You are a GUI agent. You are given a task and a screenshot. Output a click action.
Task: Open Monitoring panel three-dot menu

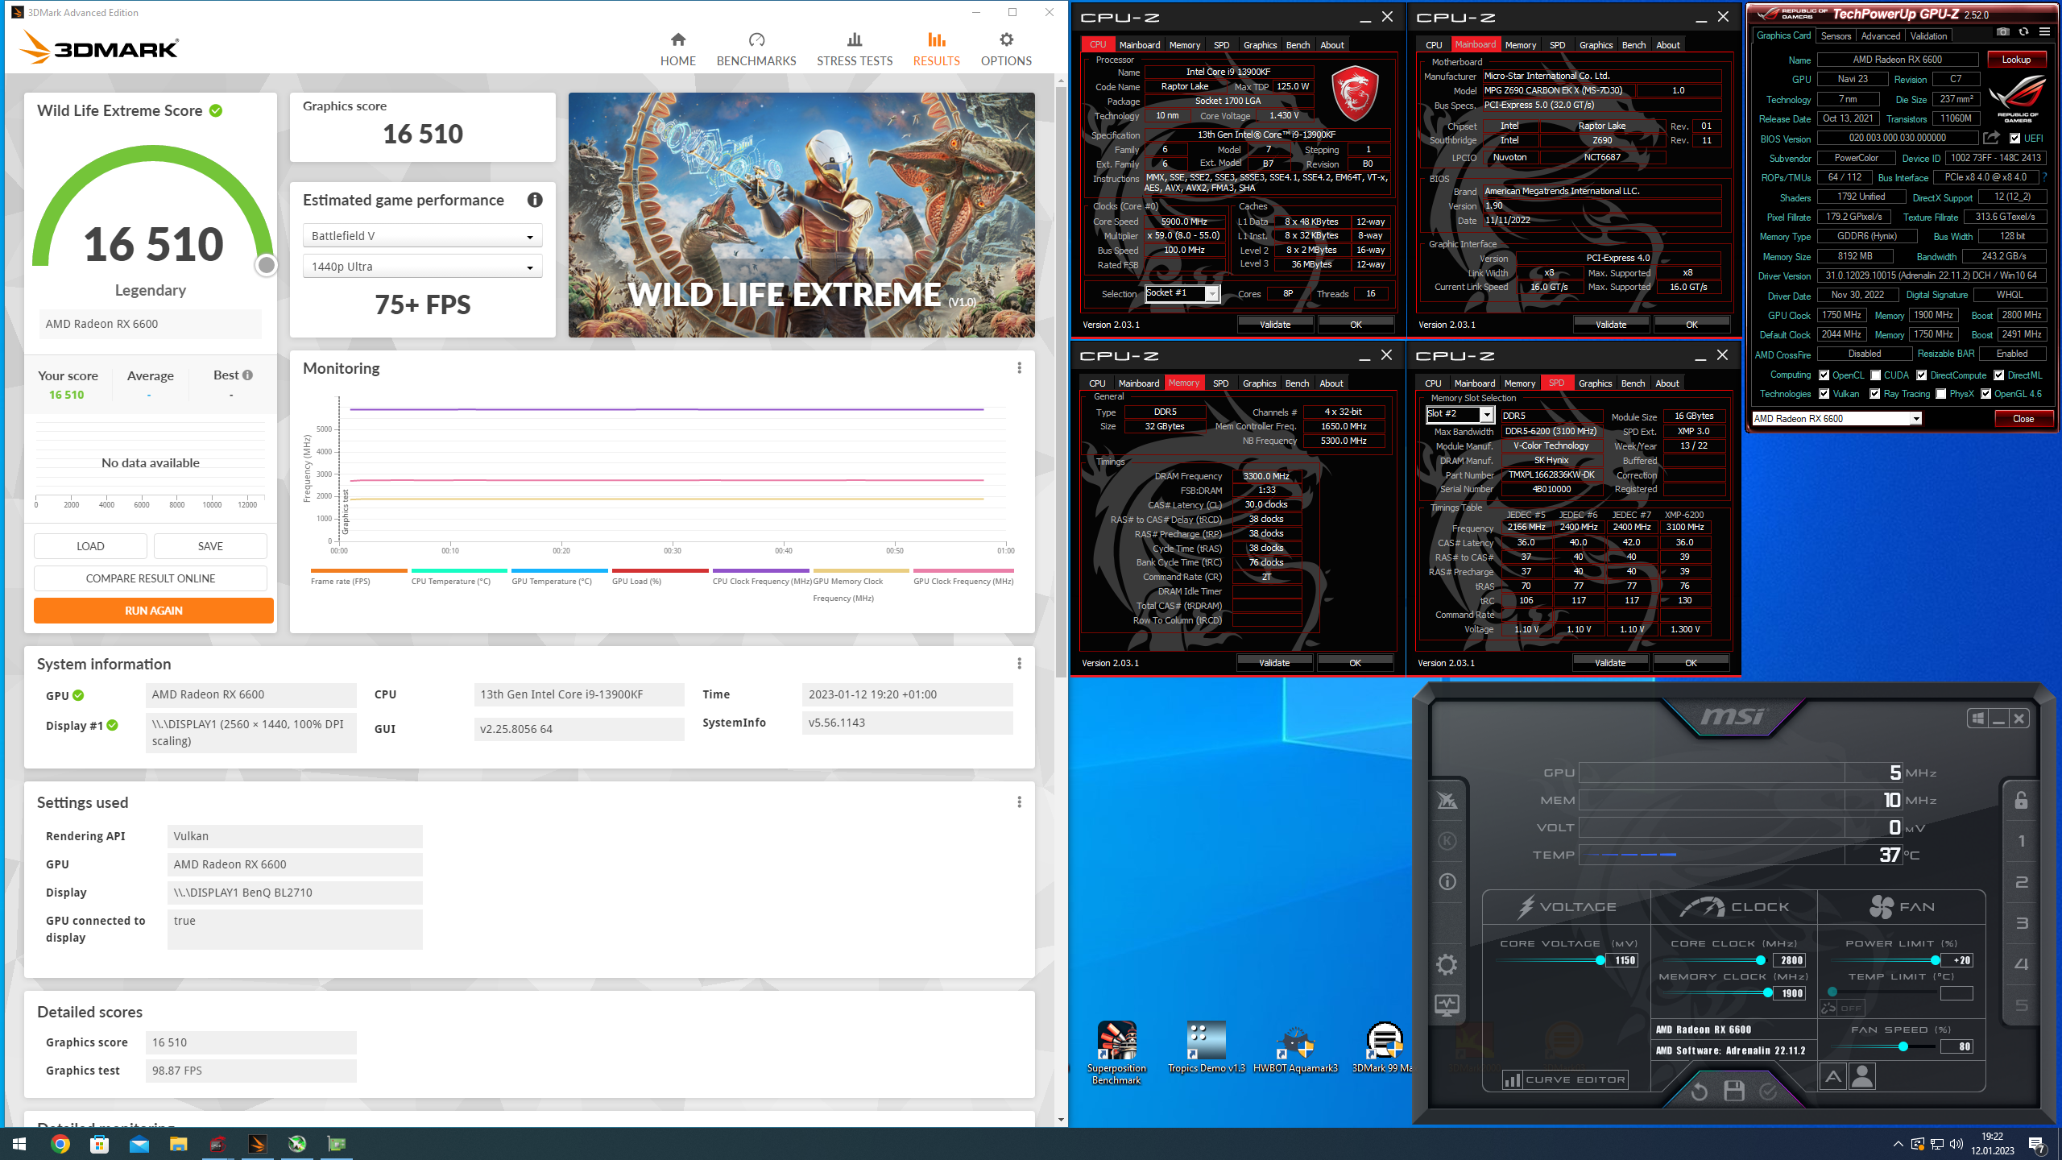click(x=1019, y=368)
